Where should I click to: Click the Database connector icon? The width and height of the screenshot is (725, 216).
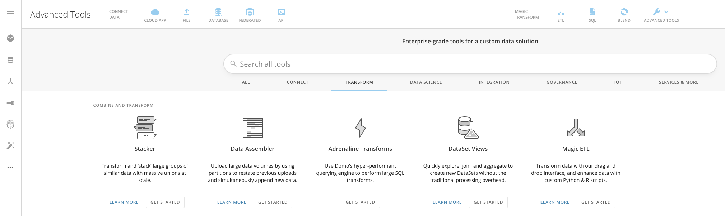[218, 12]
